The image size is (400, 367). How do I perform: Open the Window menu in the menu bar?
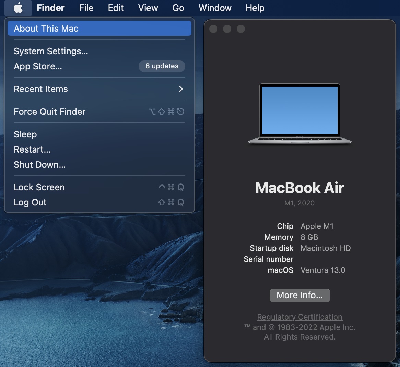(215, 8)
